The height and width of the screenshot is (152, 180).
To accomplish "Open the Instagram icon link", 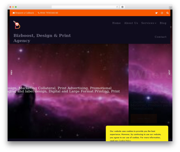I will [162, 13].
